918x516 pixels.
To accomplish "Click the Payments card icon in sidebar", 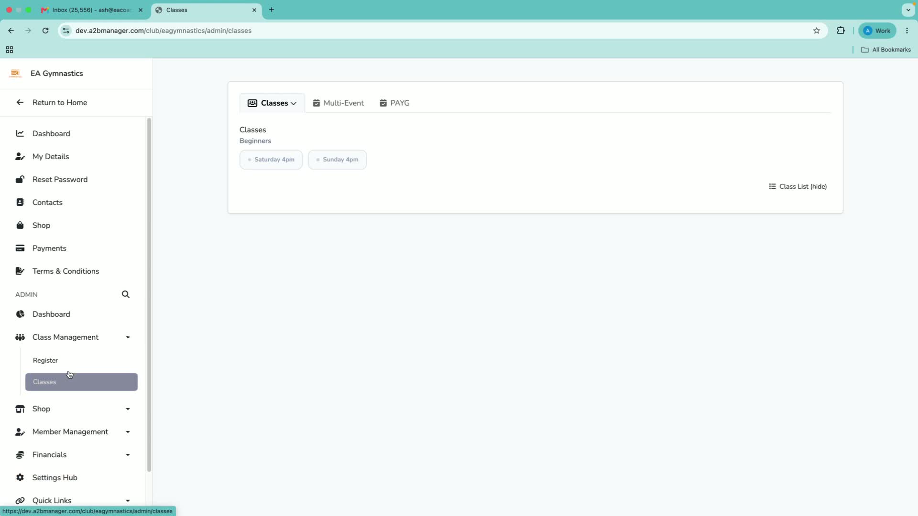I will 20,248.
